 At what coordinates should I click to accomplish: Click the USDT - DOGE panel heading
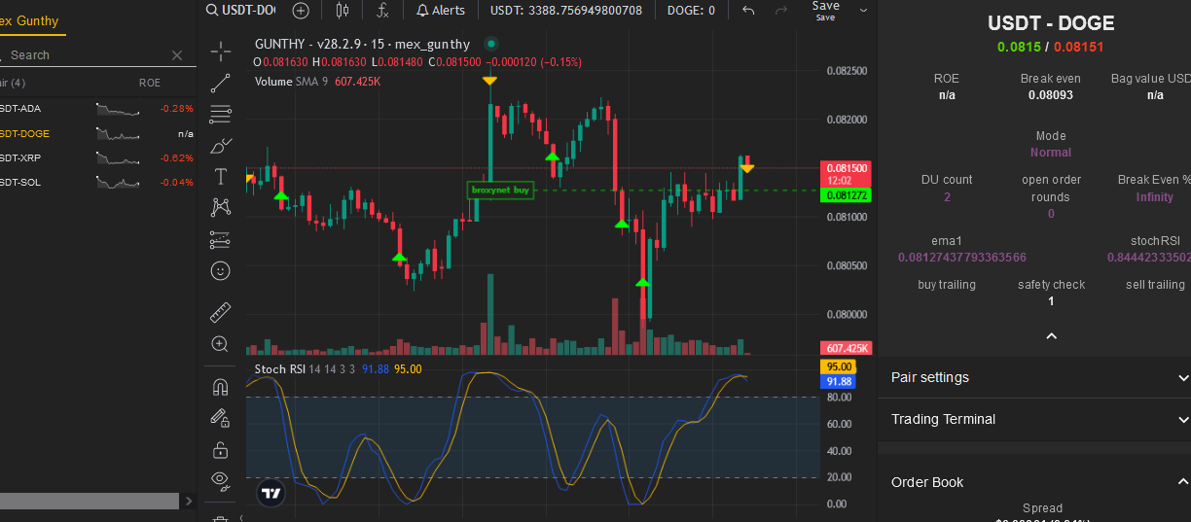click(x=1051, y=23)
